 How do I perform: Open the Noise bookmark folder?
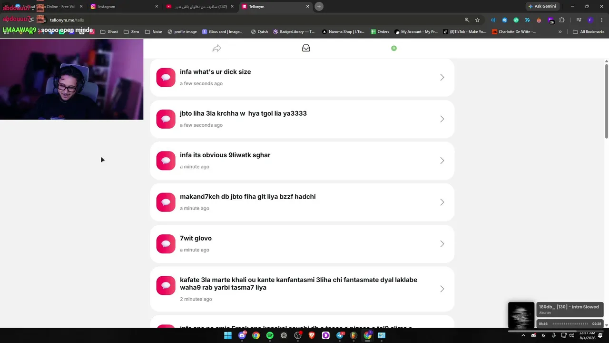153,32
